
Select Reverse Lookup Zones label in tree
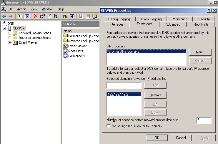coord(35,38)
